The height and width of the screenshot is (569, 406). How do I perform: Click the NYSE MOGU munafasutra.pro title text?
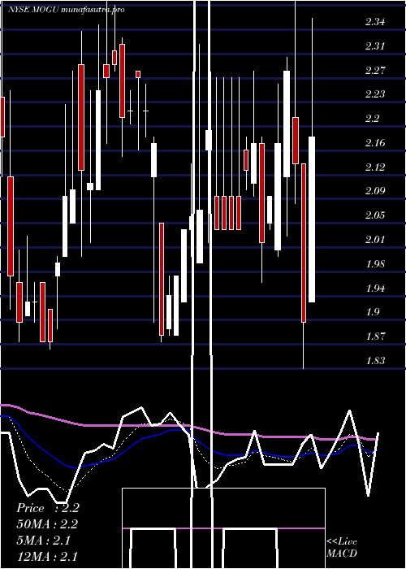click(67, 10)
